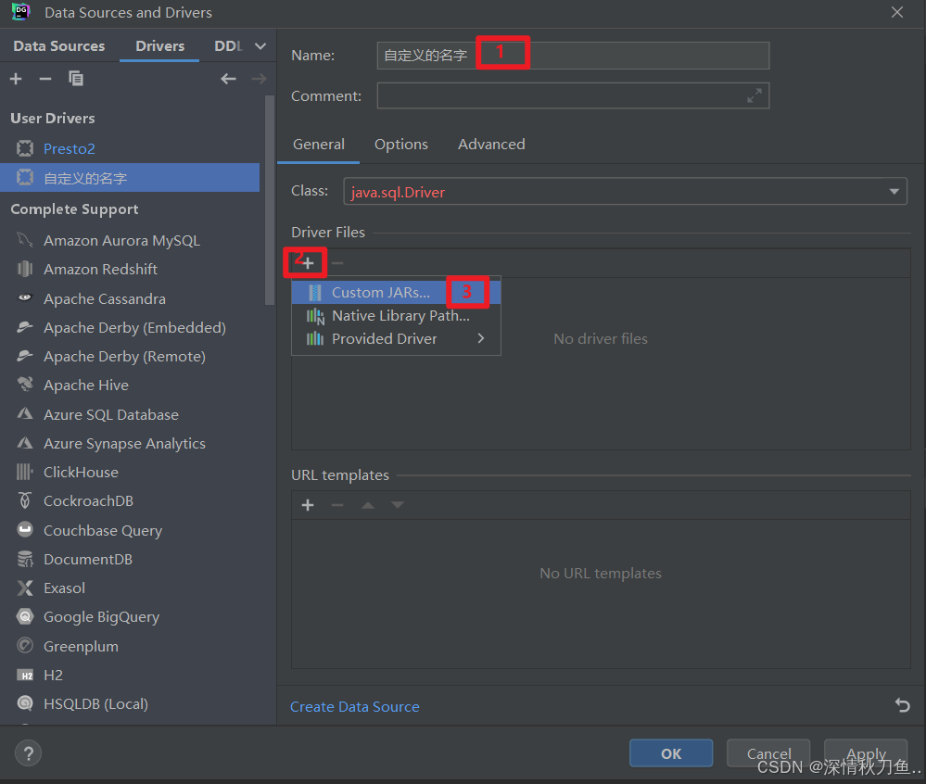Select Apache Derby (Embedded) driver
926x784 pixels.
pyautogui.click(x=130, y=328)
